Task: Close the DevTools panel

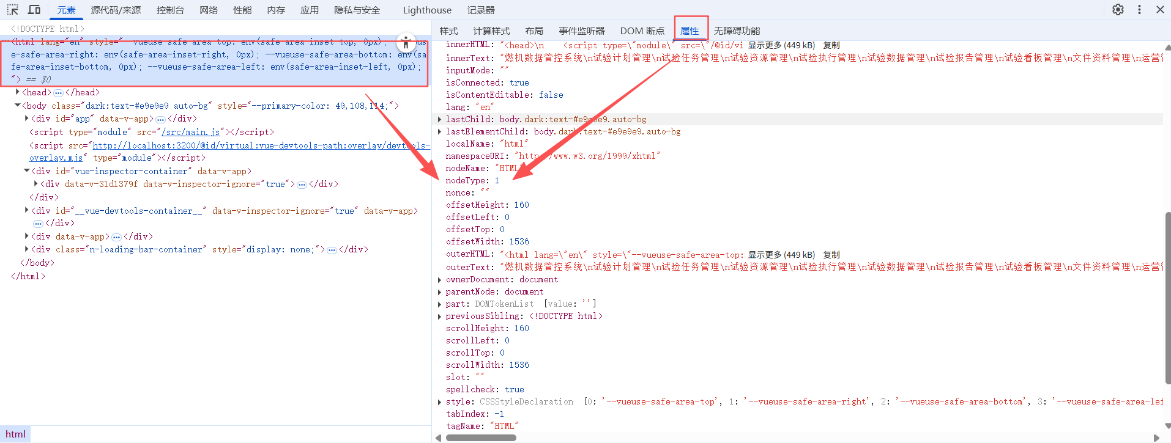Action: tap(1160, 10)
